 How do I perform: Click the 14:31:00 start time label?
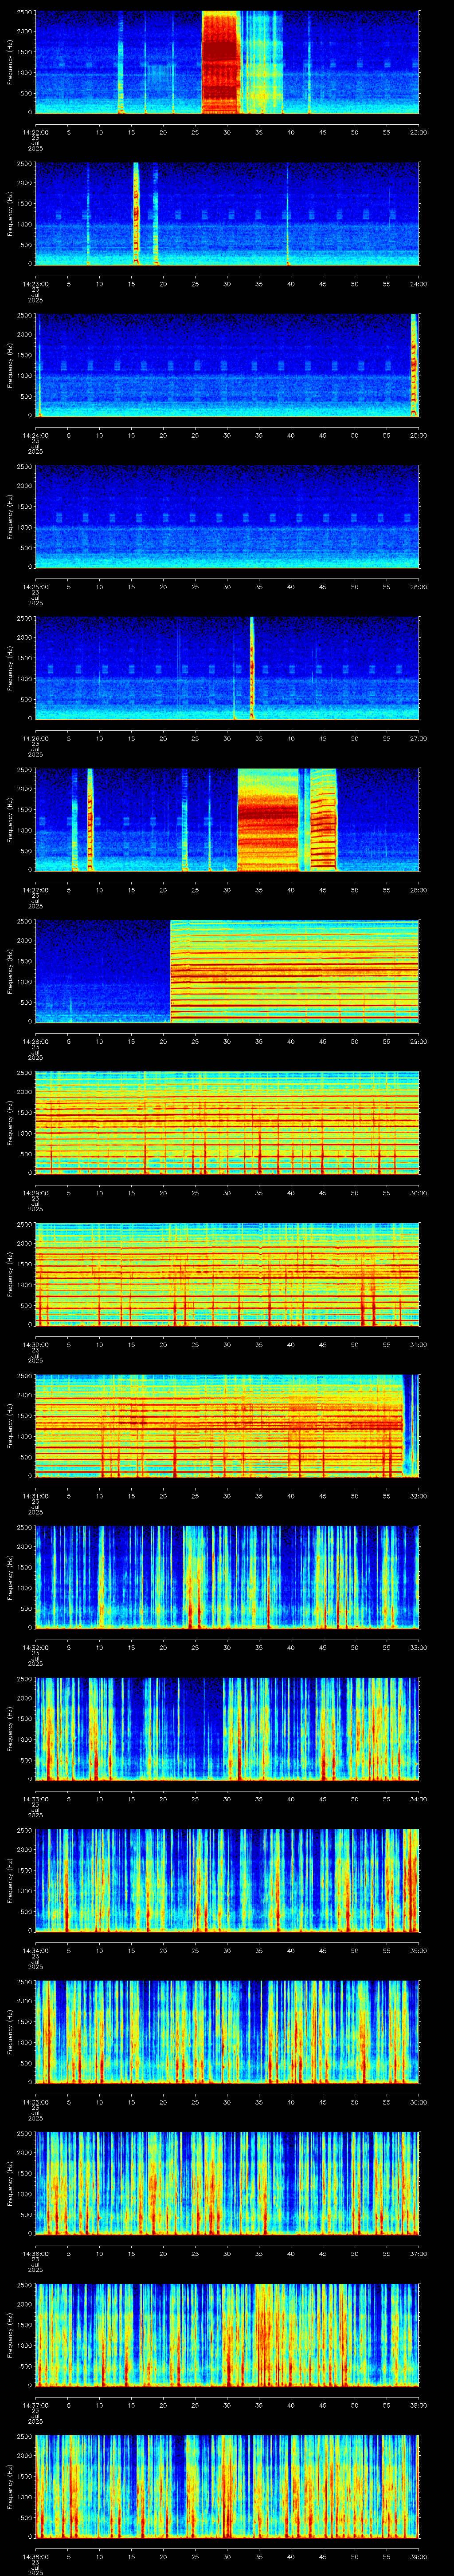(35, 1496)
